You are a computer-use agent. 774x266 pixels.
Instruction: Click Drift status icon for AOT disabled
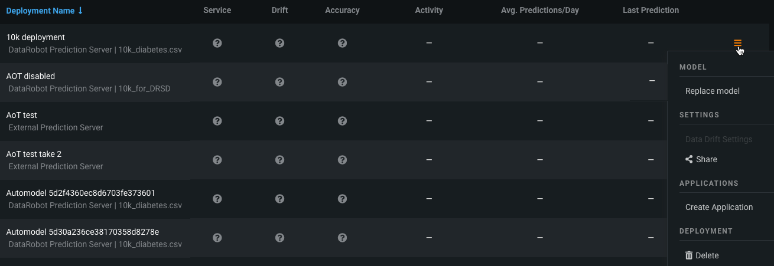coord(280,82)
